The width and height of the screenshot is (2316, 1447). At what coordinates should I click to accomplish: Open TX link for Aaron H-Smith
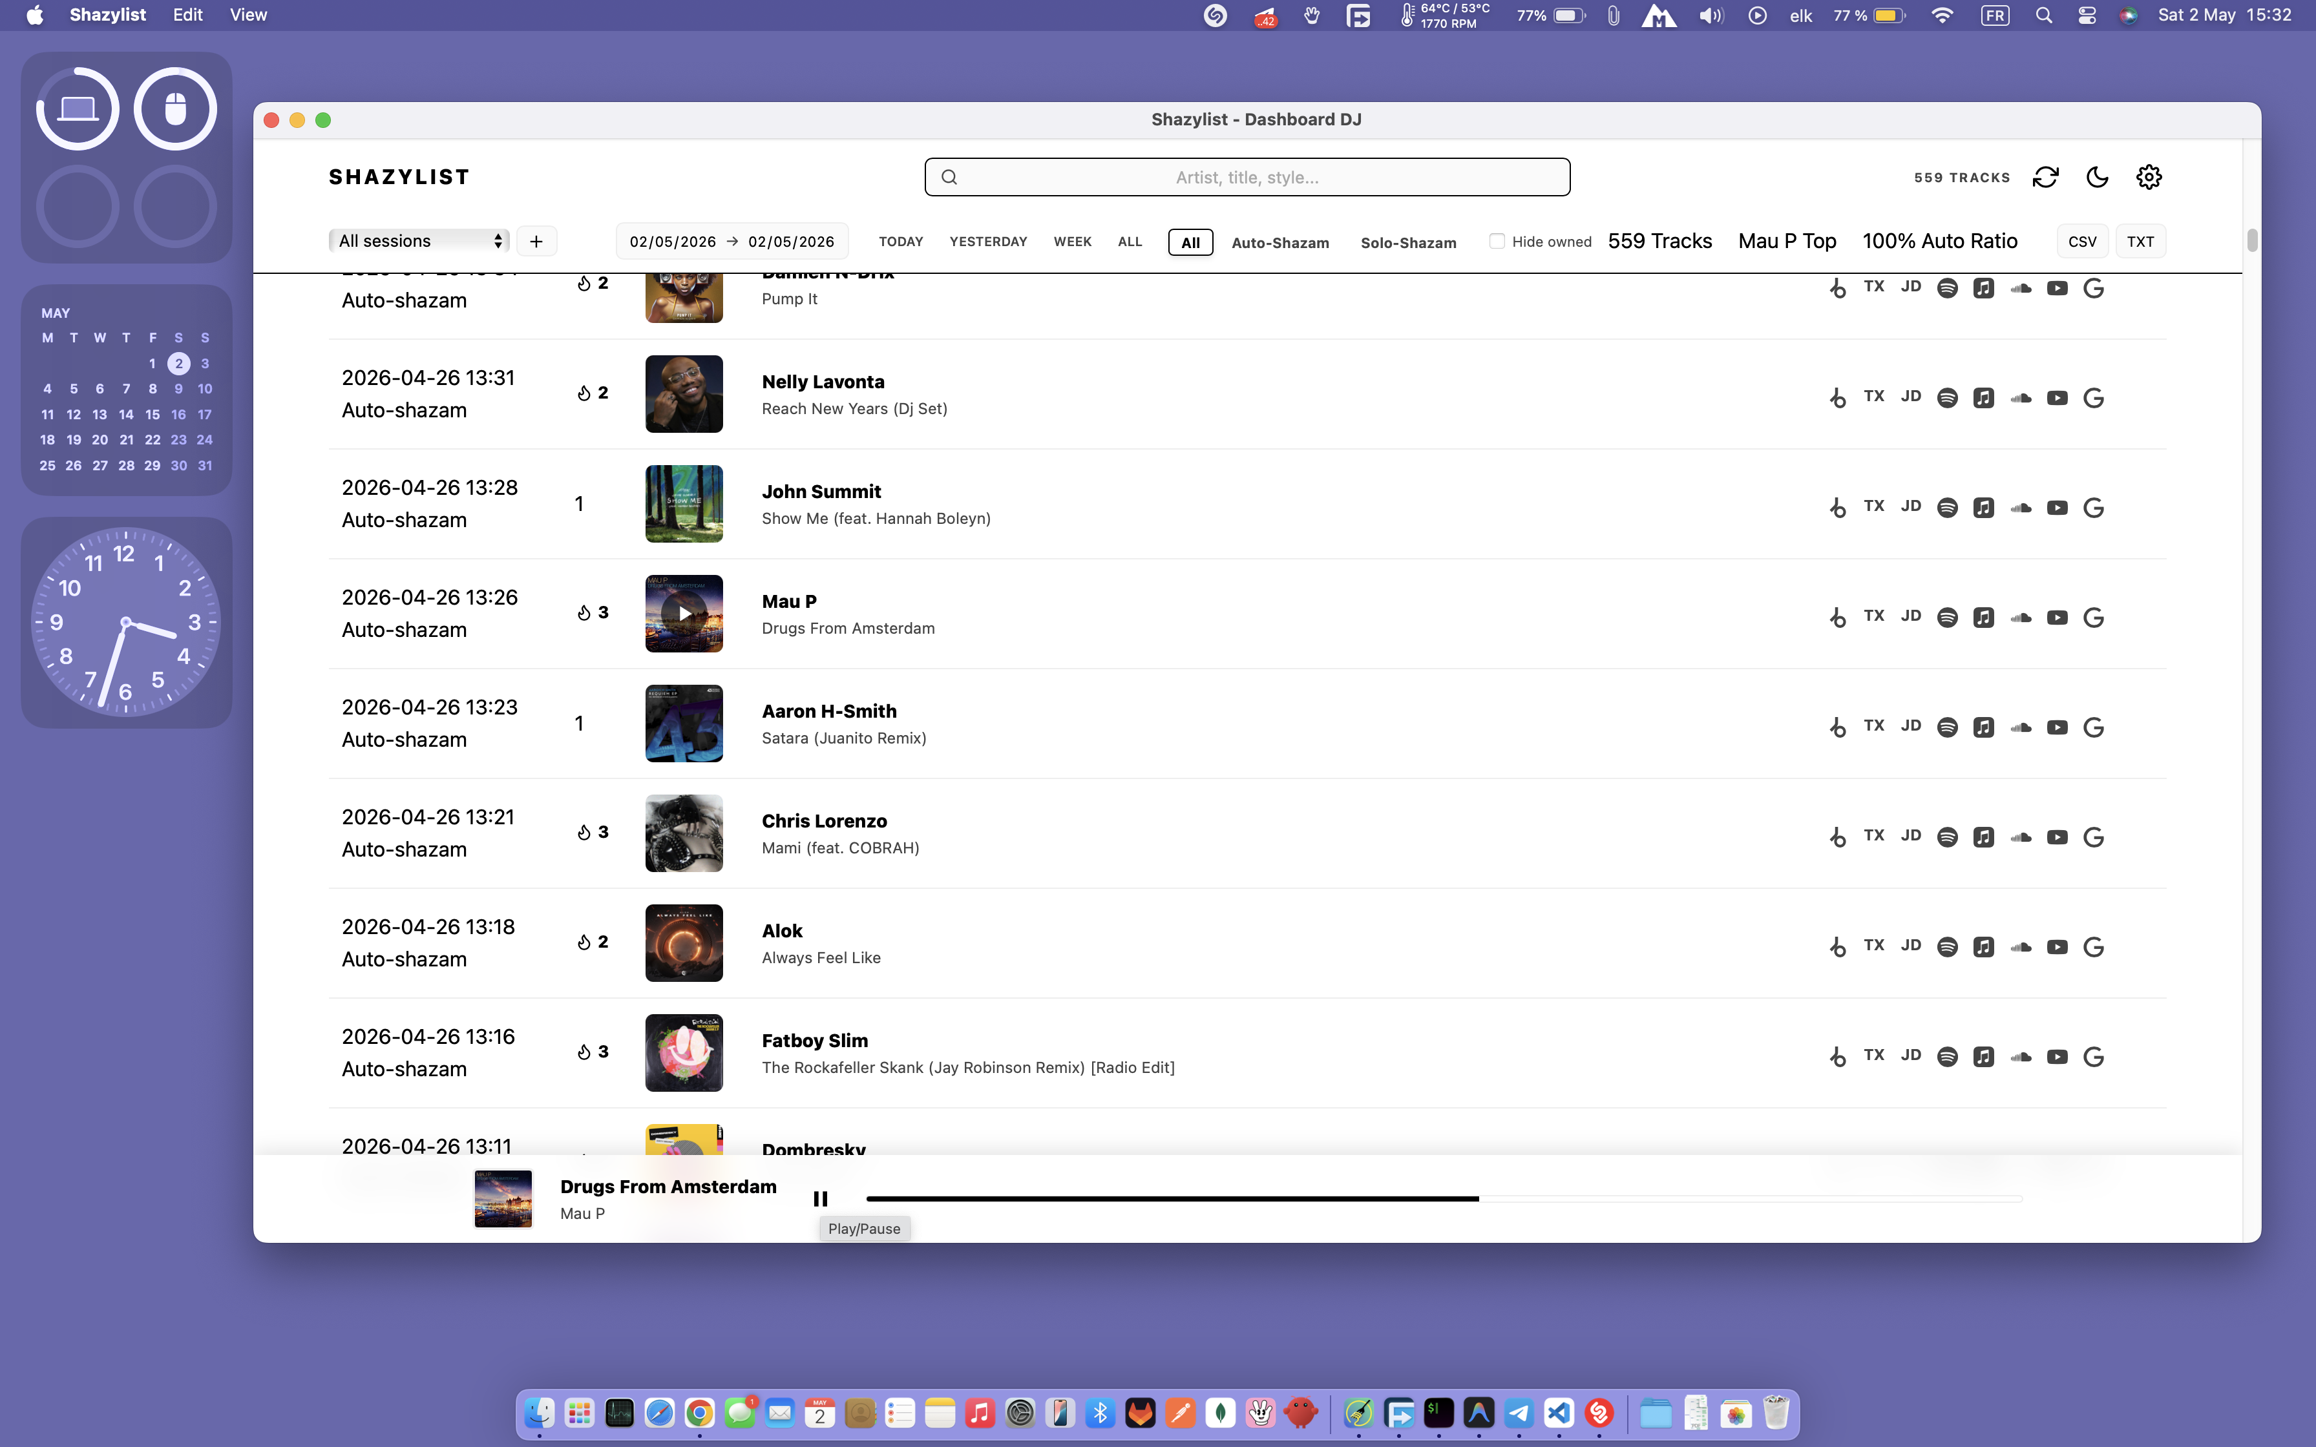click(x=1874, y=725)
